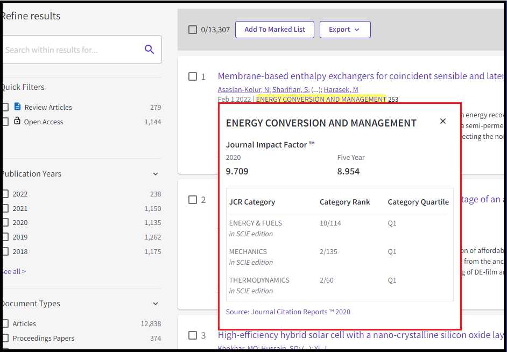Viewport: 507px width, 352px height.
Task: Check the Proceedings Papers document type
Action: coord(5,338)
